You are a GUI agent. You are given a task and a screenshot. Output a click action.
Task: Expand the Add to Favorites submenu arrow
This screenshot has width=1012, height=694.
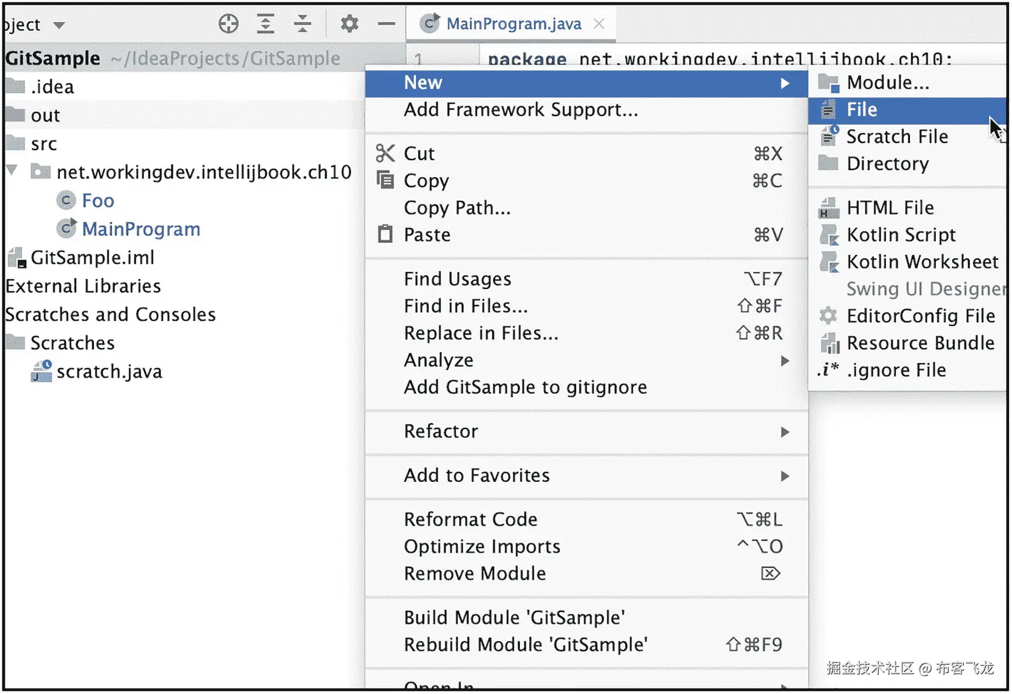785,476
